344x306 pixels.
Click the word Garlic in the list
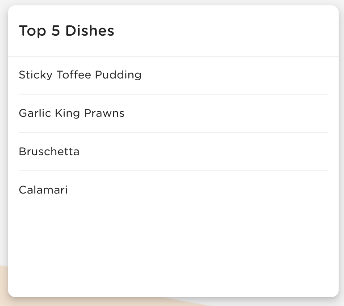coord(35,113)
